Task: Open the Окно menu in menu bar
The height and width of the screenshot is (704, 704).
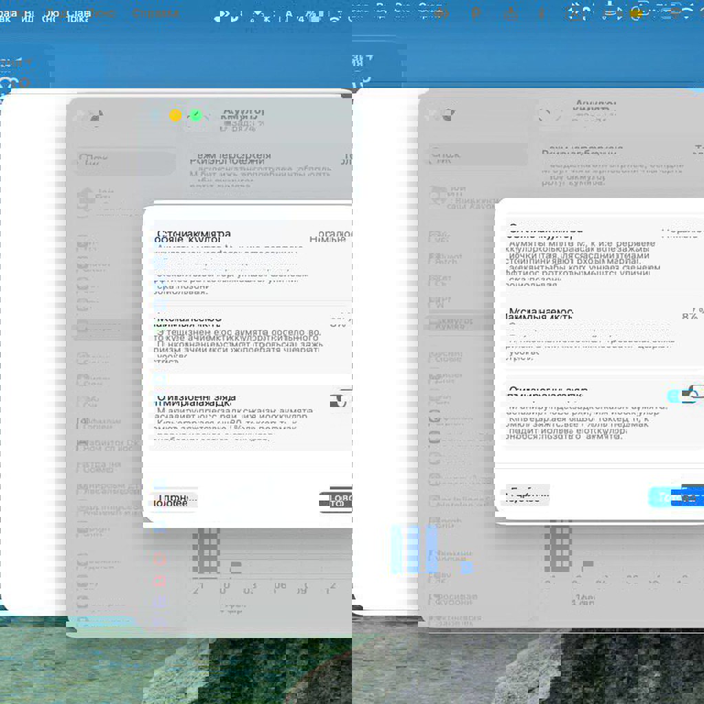Action: click(102, 13)
